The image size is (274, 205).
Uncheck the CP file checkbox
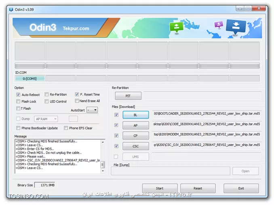coord(116,136)
